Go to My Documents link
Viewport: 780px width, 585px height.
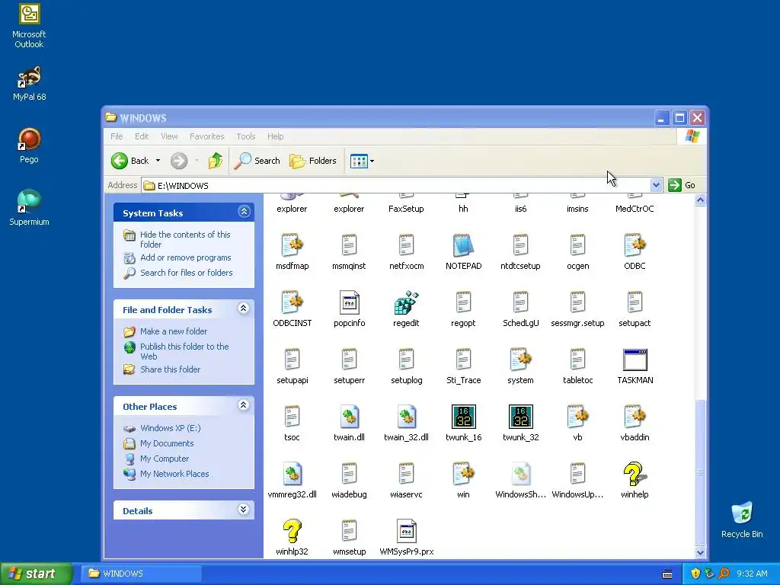167,443
